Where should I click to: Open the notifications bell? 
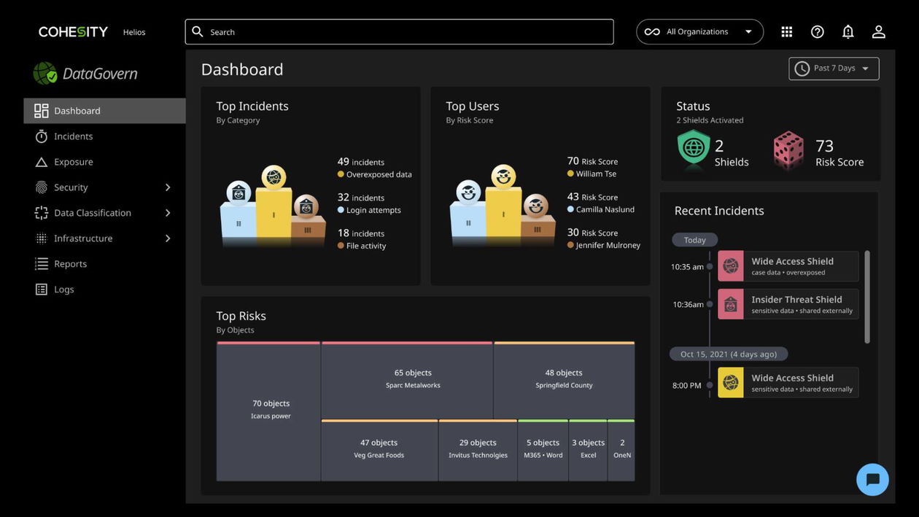tap(847, 31)
